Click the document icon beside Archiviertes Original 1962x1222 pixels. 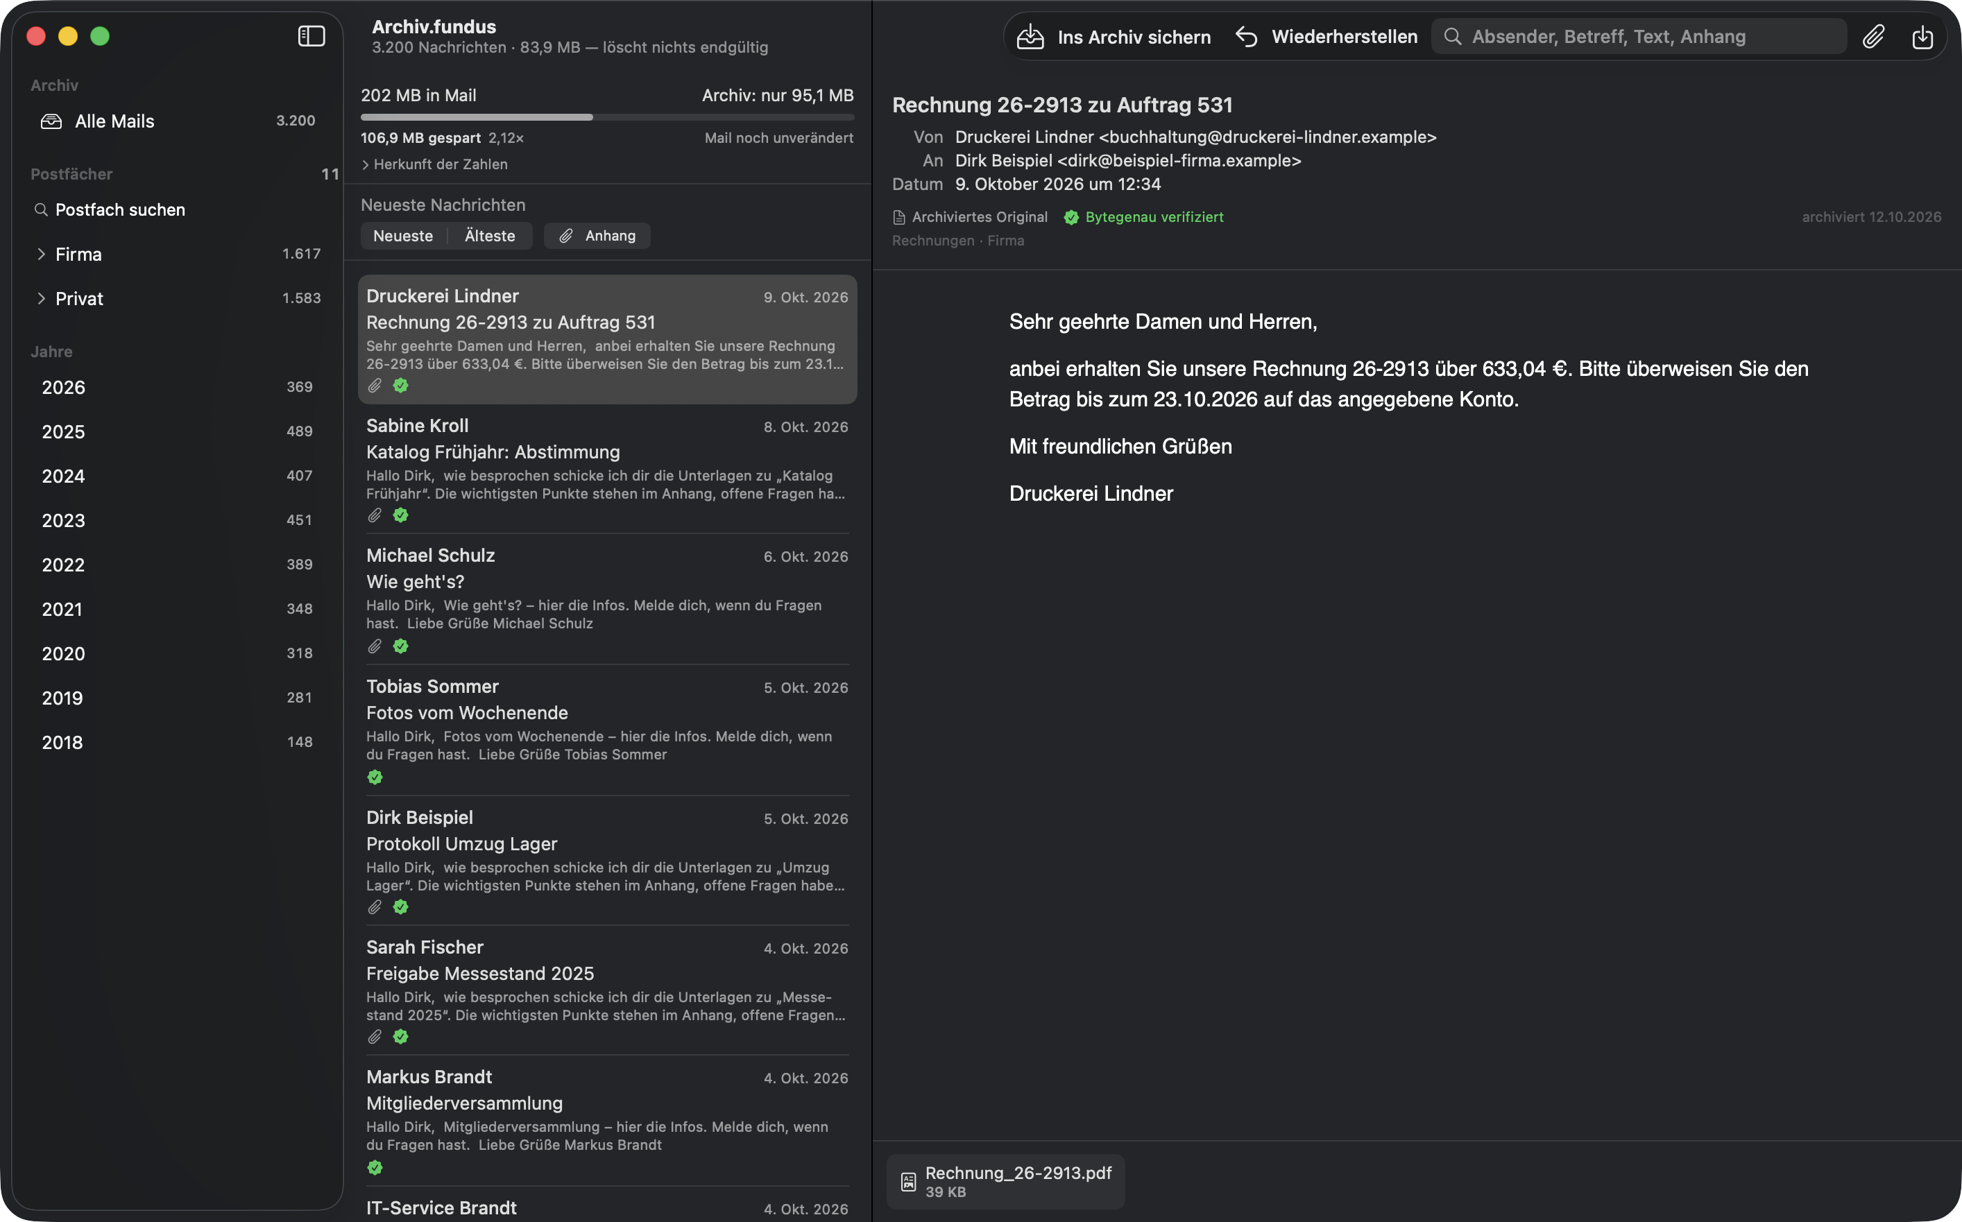pos(899,217)
